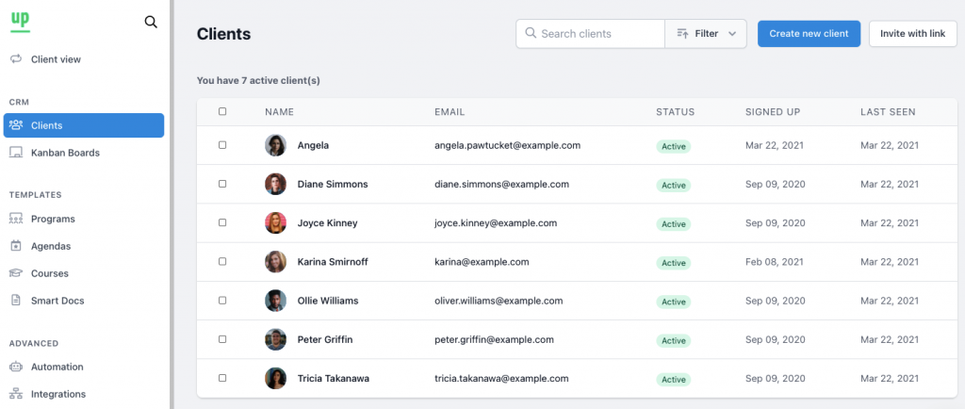Click Active badge in Joyce Kinney row
Viewport: 965px width, 409px height.
tap(673, 224)
